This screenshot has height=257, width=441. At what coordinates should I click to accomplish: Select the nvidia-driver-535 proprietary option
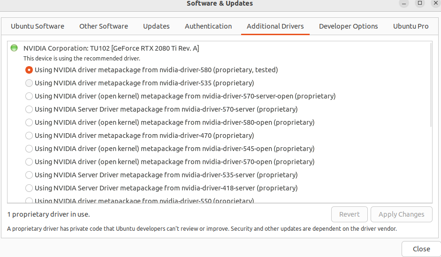click(29, 83)
